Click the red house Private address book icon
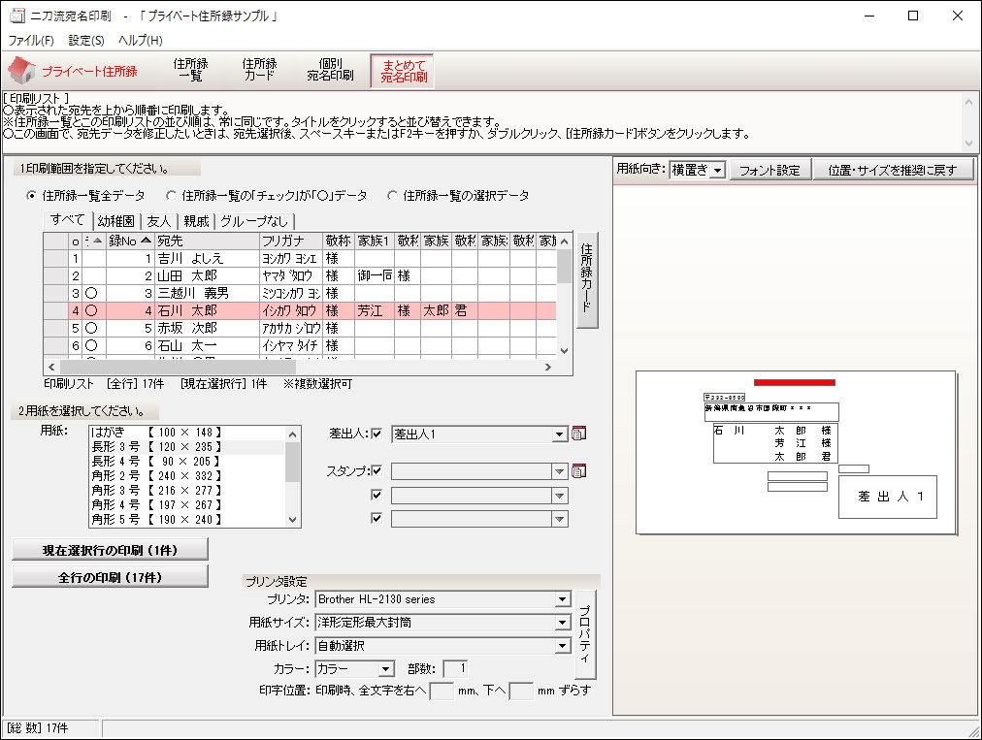 pyautogui.click(x=22, y=70)
